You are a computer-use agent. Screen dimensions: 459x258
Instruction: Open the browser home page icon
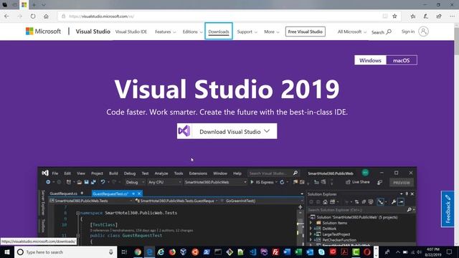(x=46, y=16)
